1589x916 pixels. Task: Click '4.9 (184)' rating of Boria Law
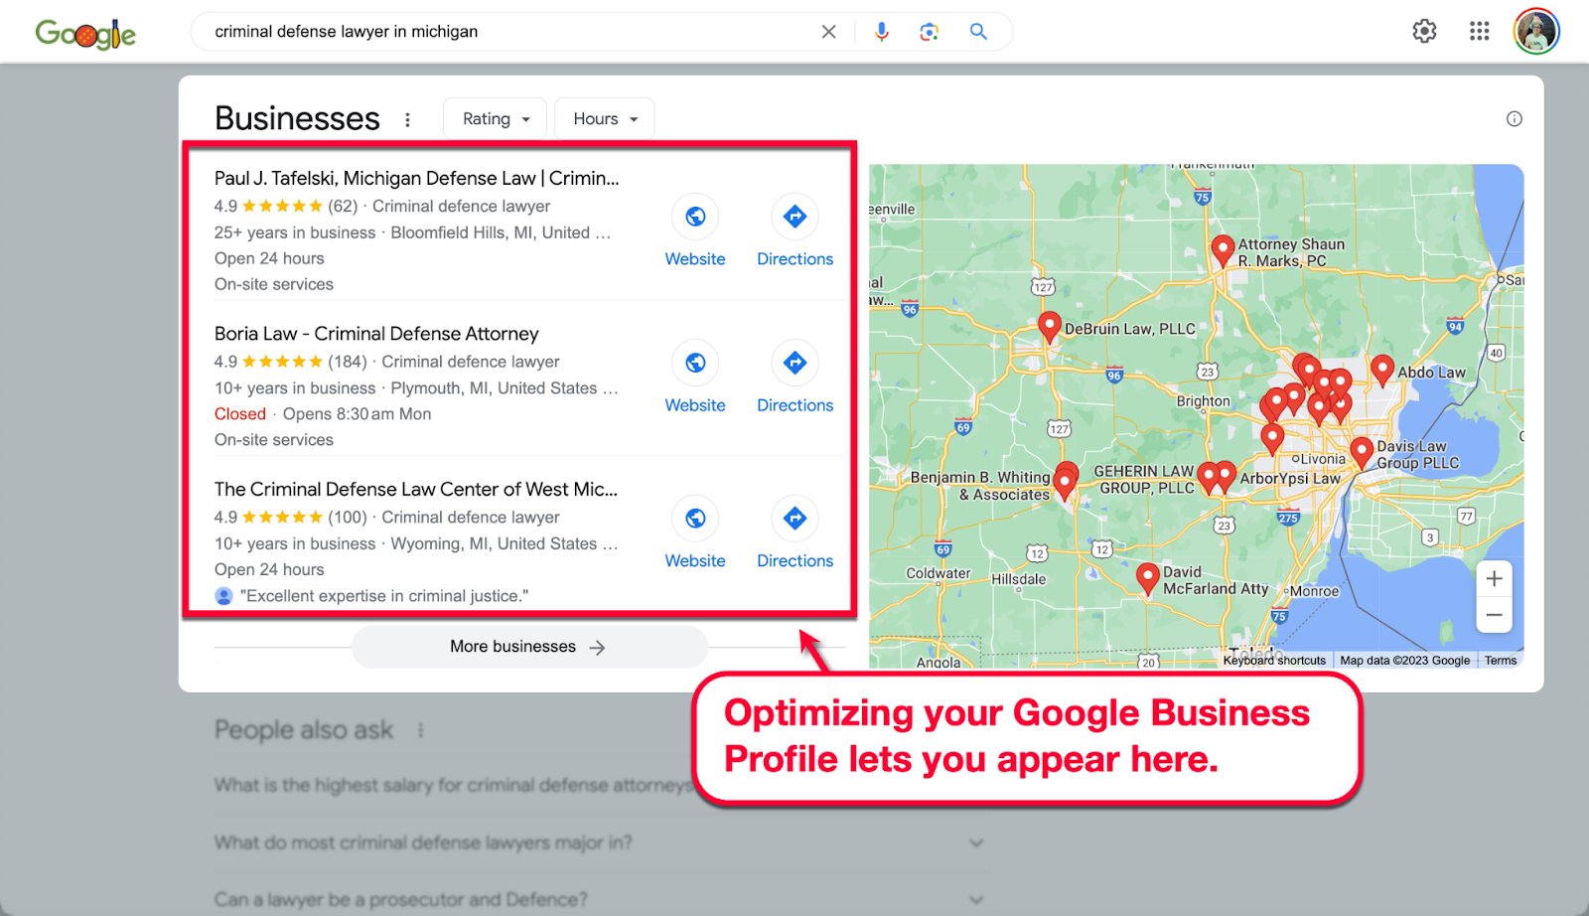coord(291,362)
